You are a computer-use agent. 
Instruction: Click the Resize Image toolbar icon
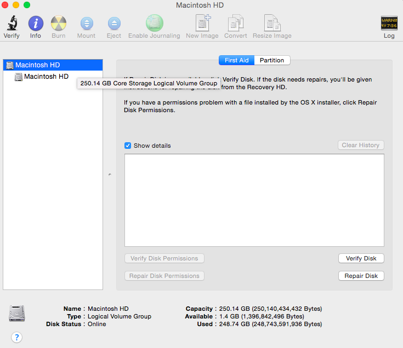coord(272,23)
